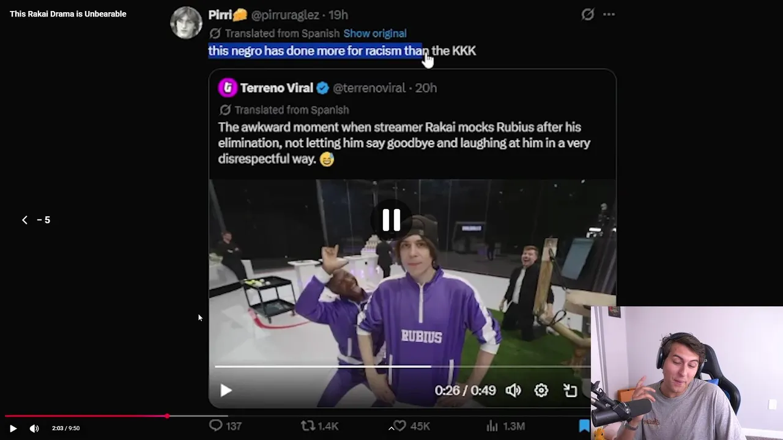Toggle the embedded video volume speaker
The height and width of the screenshot is (440, 783).
[513, 391]
